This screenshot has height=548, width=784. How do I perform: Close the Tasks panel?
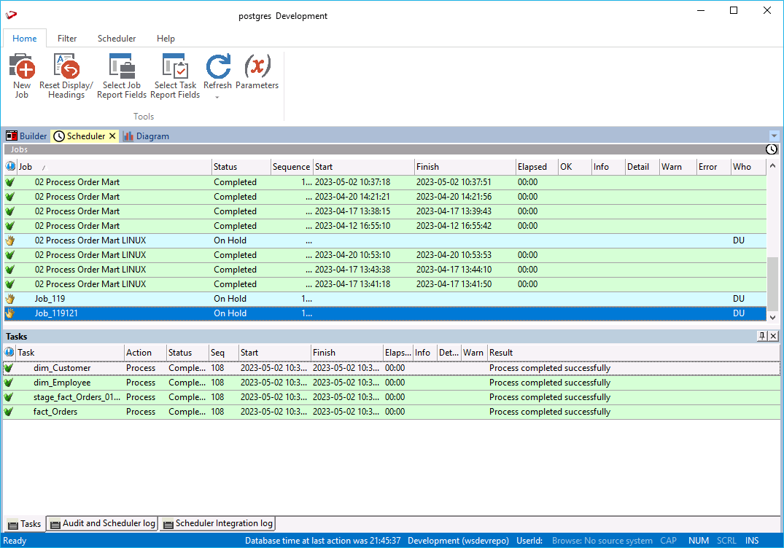click(774, 336)
